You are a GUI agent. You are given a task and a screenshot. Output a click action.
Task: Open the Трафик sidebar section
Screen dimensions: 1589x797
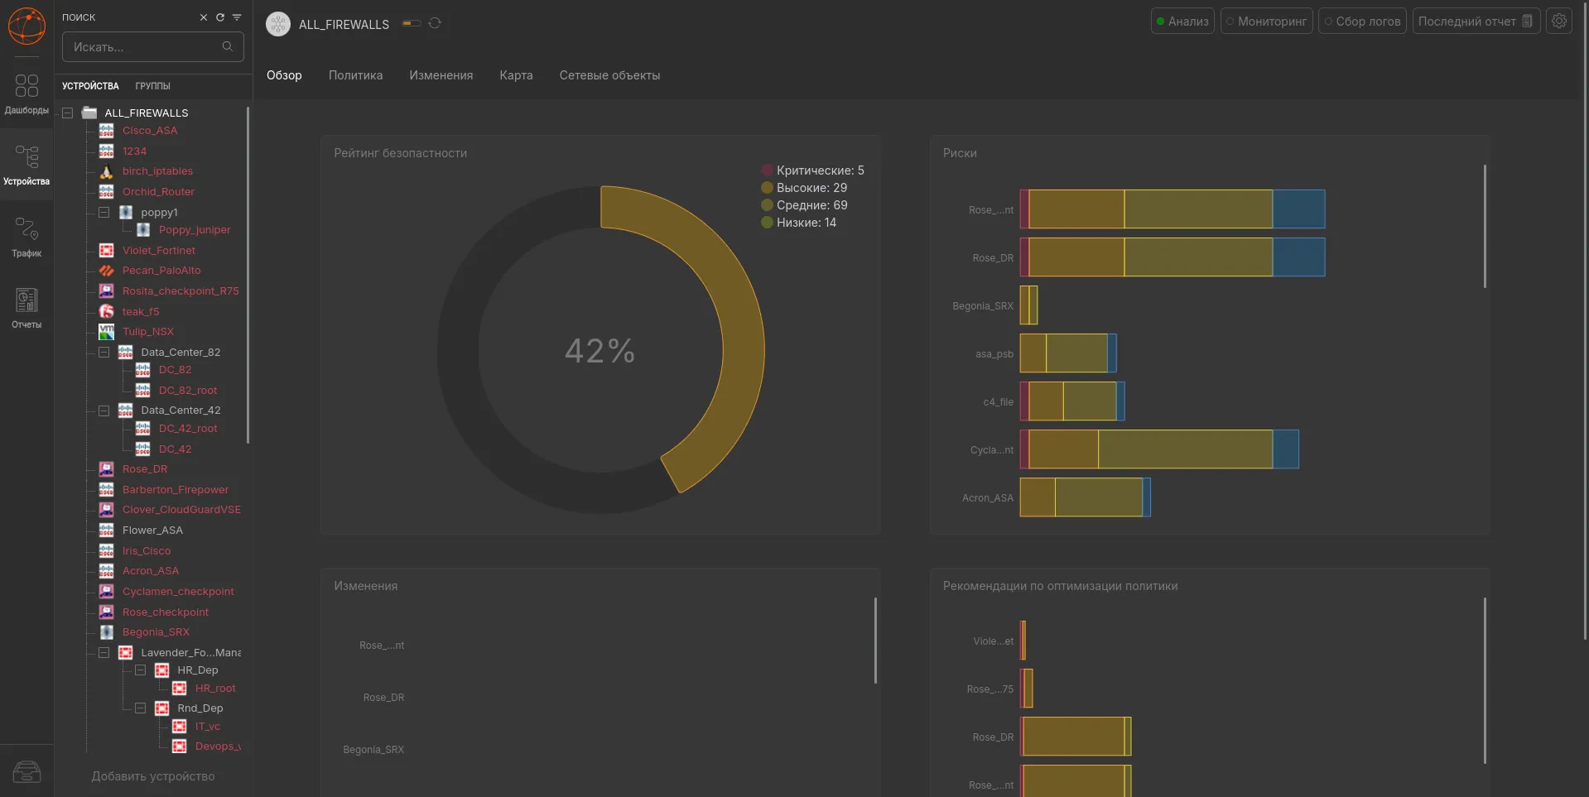coord(26,237)
